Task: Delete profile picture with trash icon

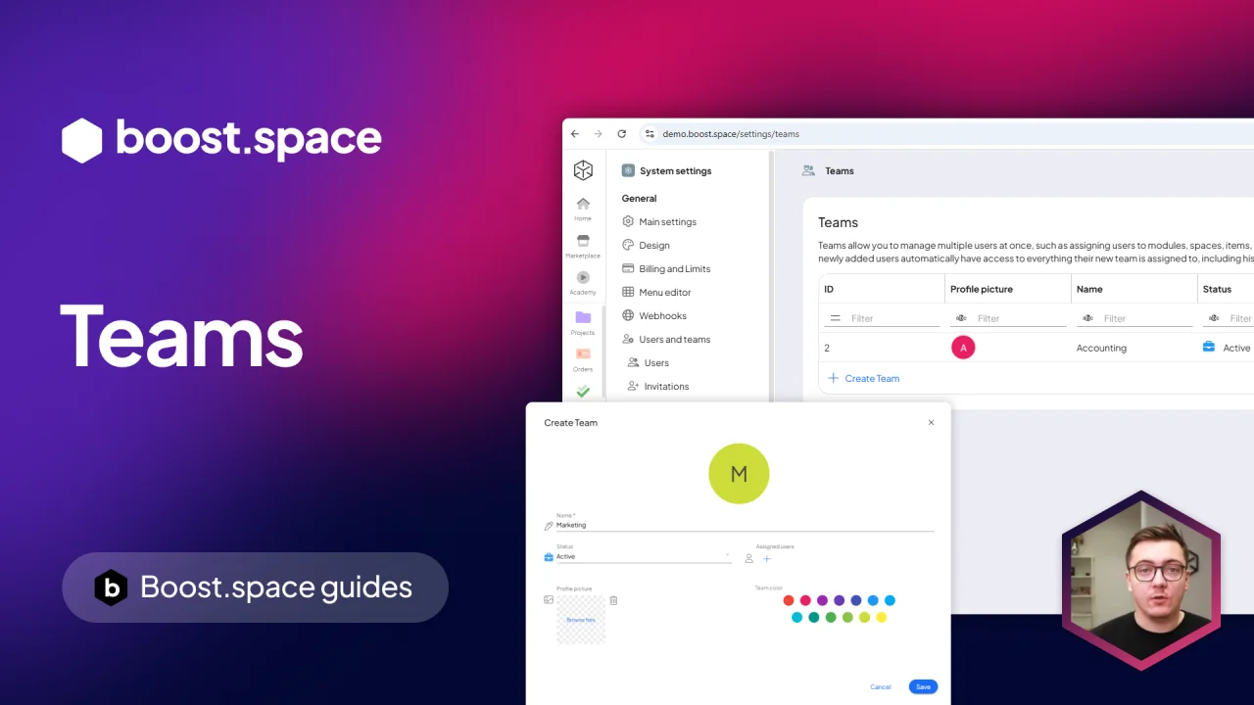Action: pos(613,600)
